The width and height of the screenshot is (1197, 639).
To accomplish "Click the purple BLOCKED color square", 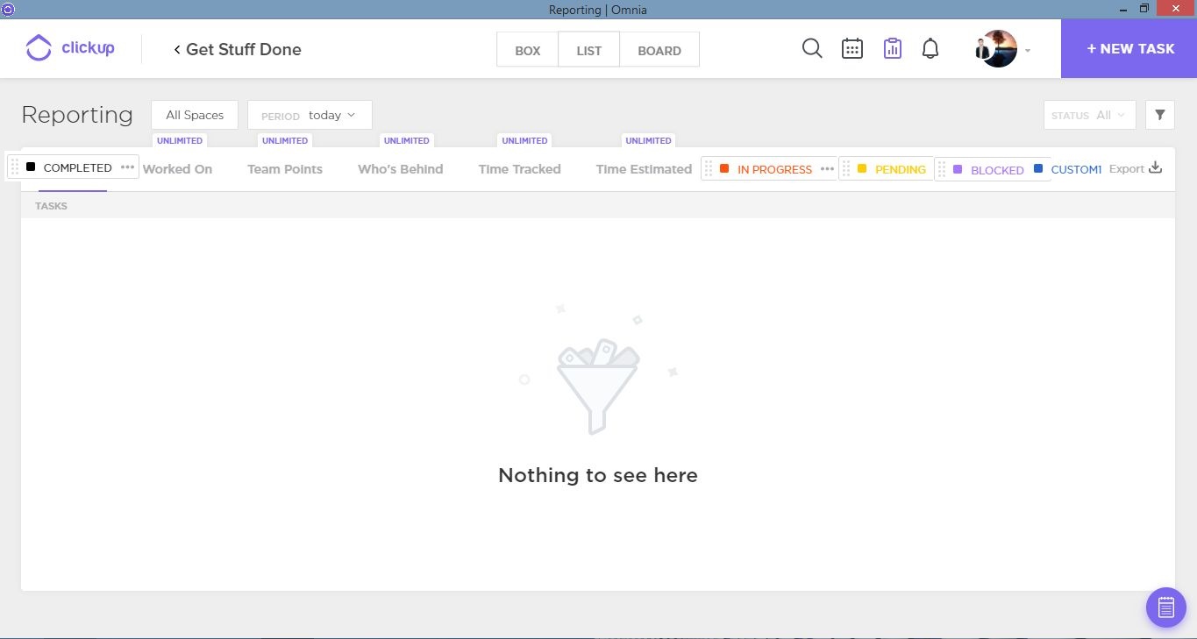I will [x=958, y=168].
